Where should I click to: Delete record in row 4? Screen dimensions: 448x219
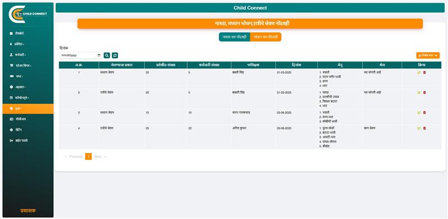tap(424, 128)
